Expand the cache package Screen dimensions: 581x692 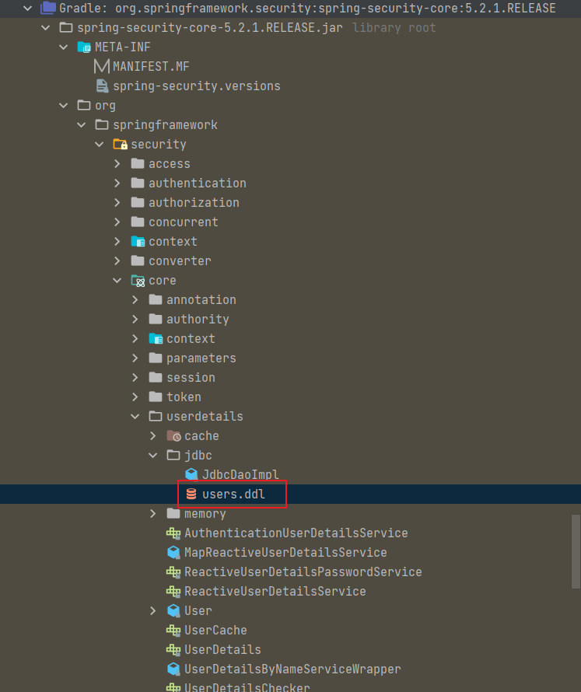pos(152,435)
